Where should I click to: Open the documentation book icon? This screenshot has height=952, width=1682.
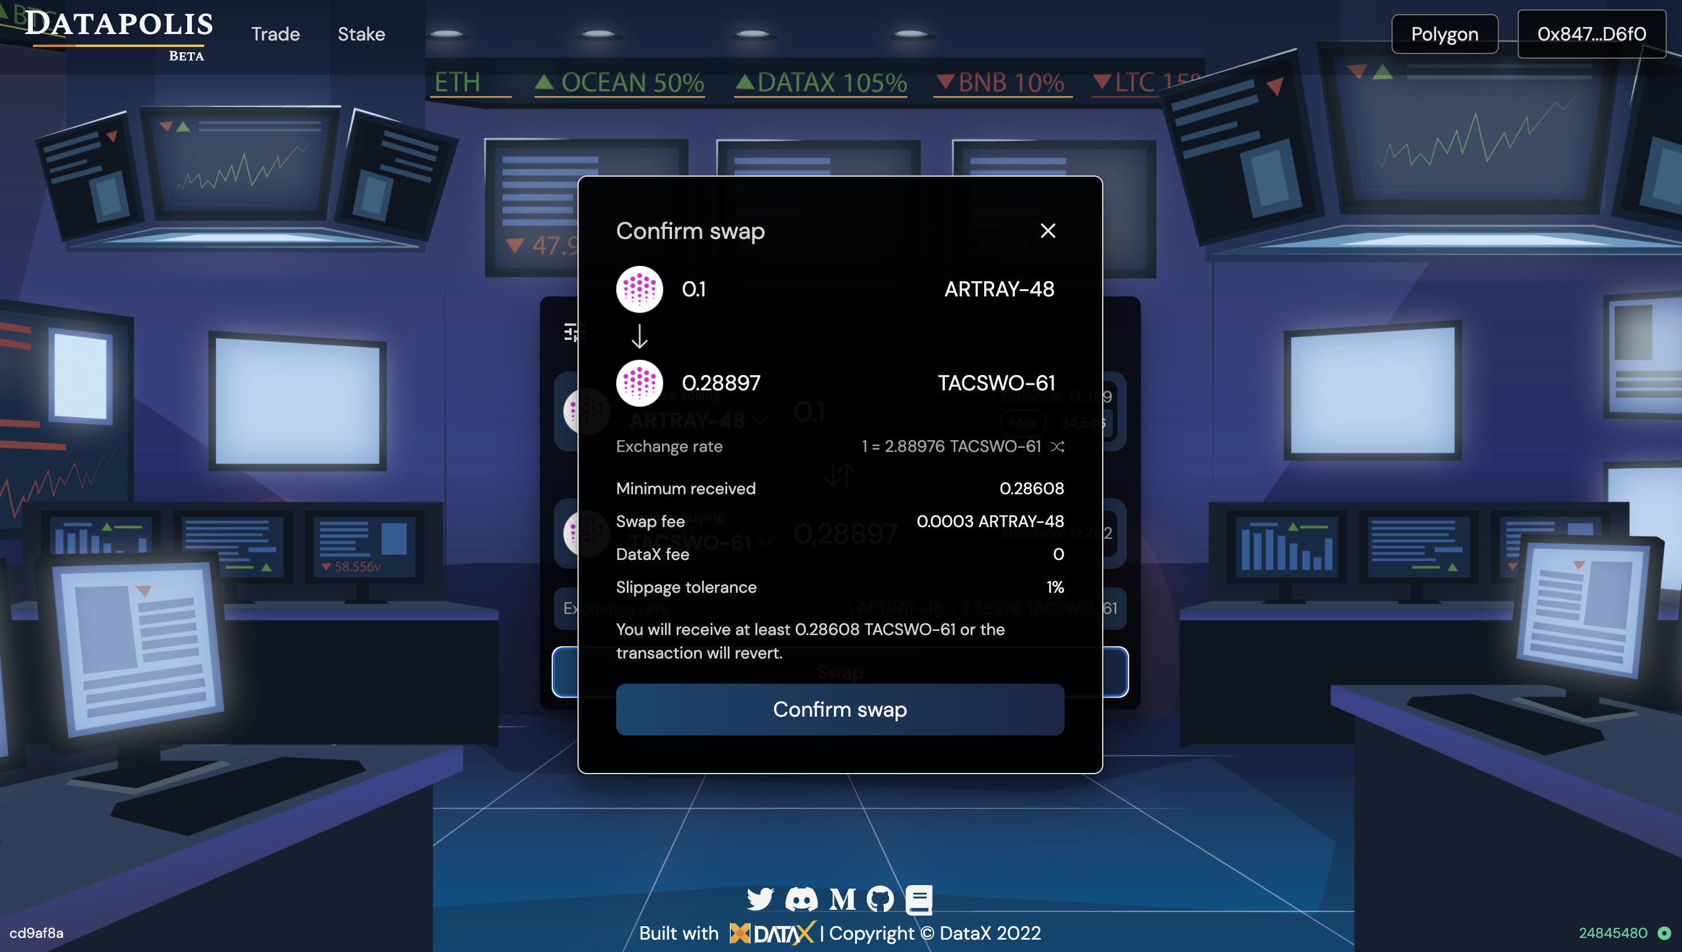(918, 899)
